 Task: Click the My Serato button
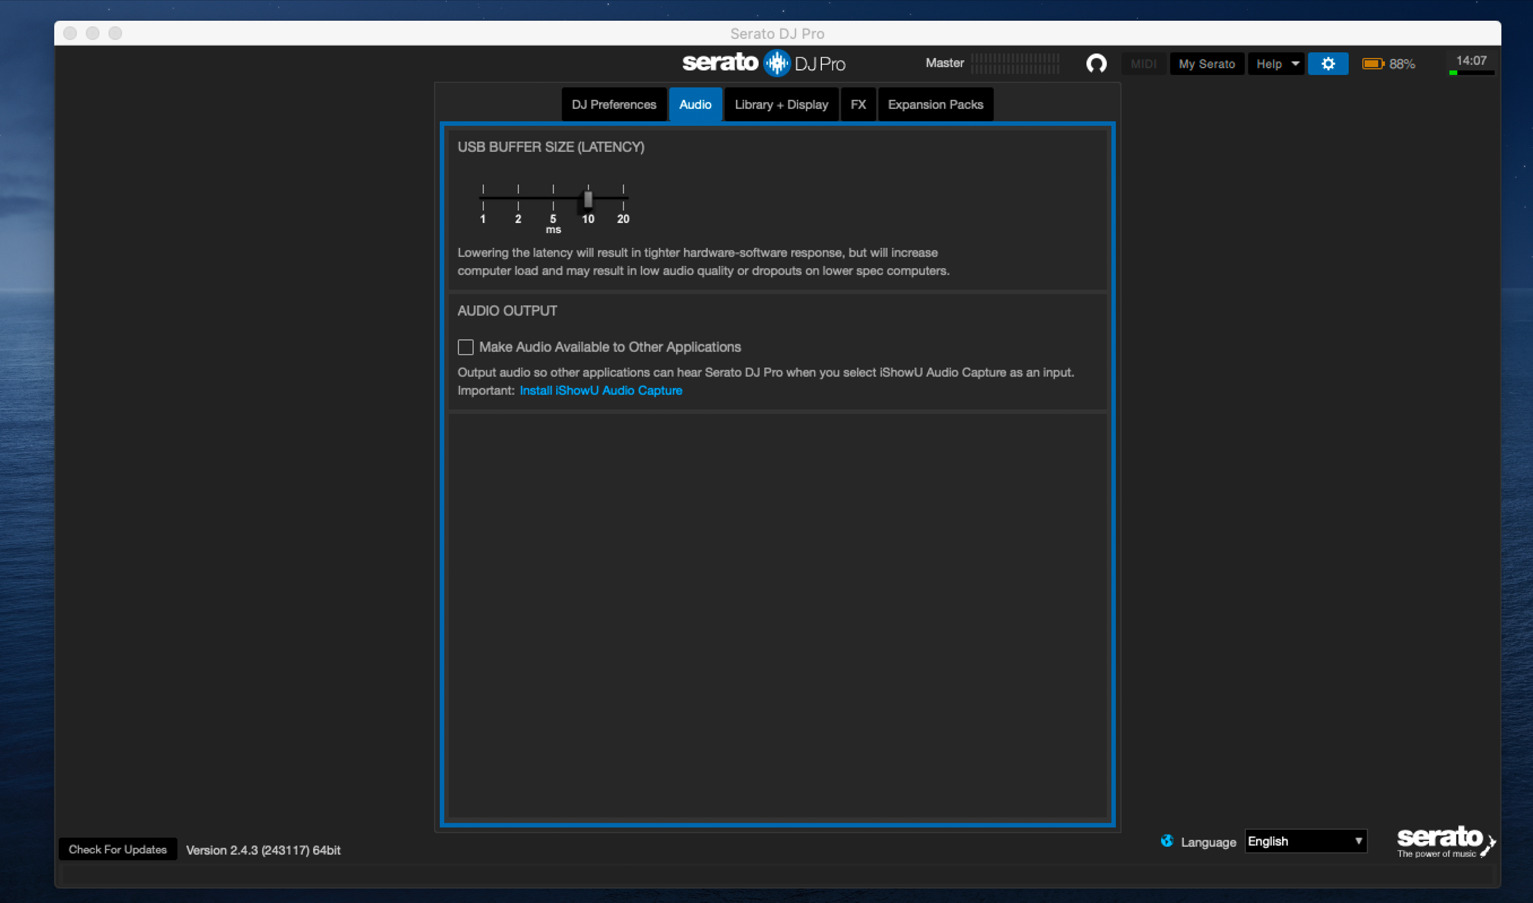pyautogui.click(x=1206, y=64)
